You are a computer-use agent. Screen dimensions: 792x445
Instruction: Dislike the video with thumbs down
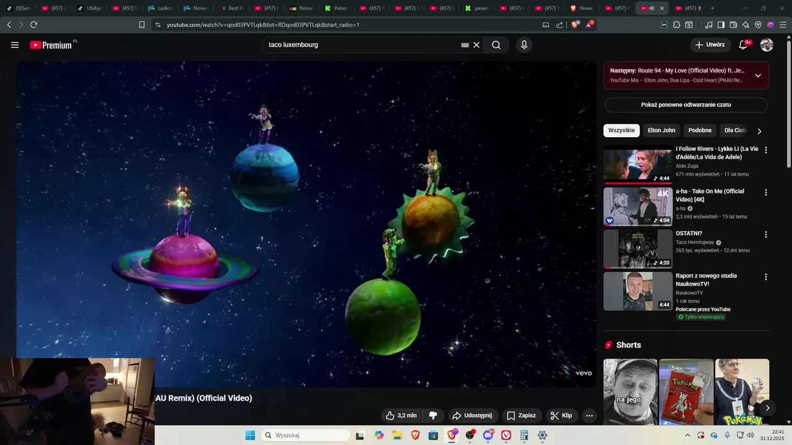[433, 415]
